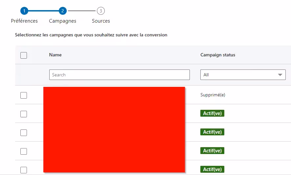
Task: Focus the campaign name Search field
Action: (120, 75)
